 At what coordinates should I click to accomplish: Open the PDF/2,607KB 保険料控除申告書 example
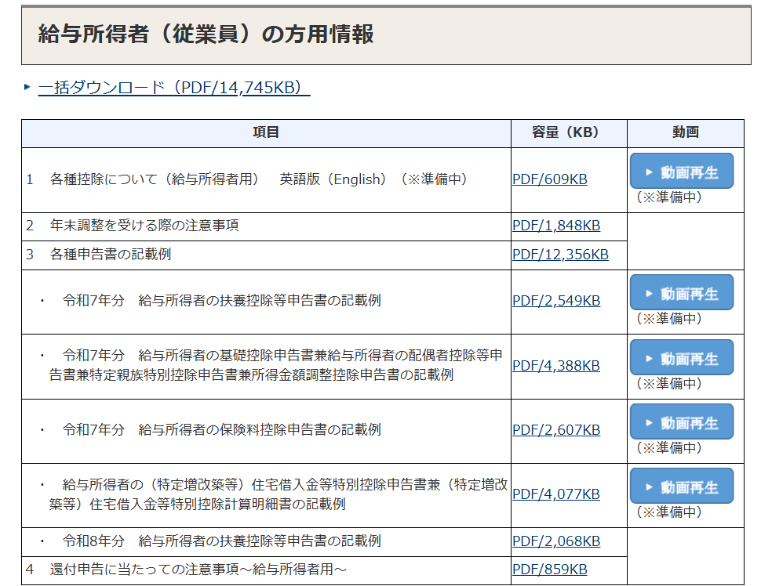pyautogui.click(x=555, y=430)
